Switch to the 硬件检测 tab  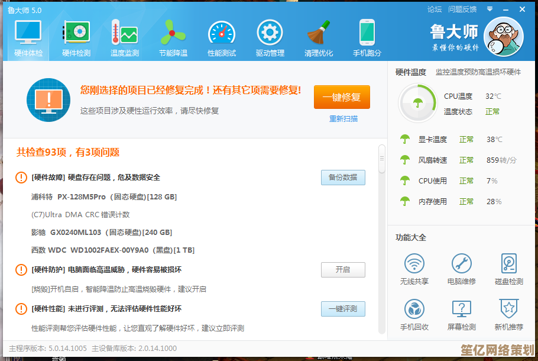(76, 38)
